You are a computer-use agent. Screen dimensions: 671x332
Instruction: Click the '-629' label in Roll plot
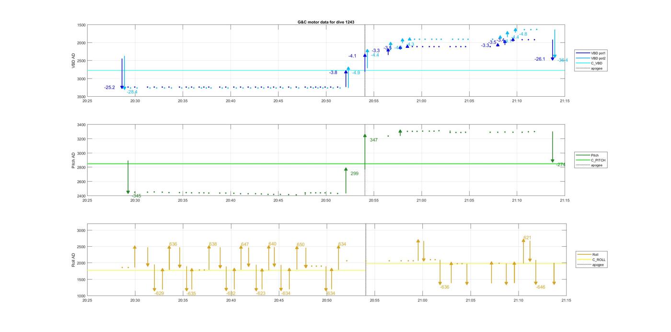(x=159, y=293)
